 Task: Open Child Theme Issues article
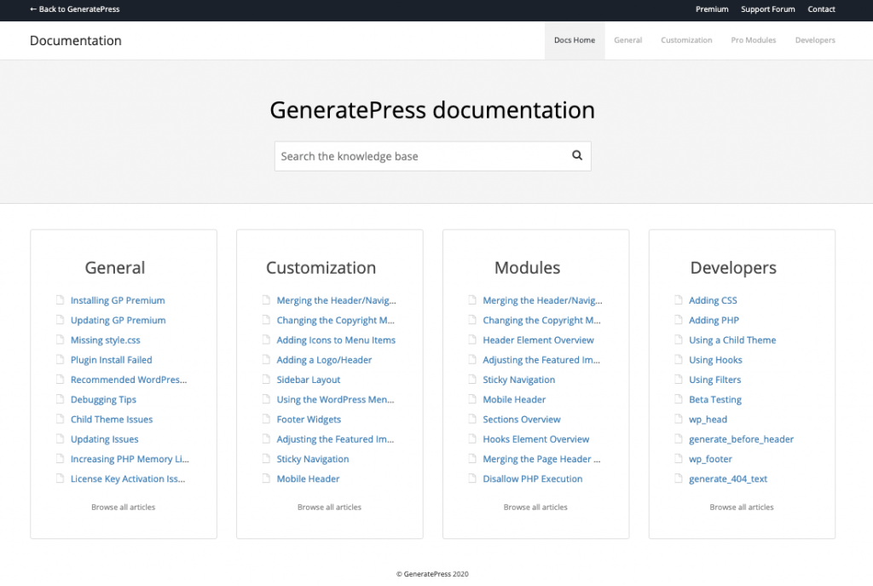click(112, 419)
